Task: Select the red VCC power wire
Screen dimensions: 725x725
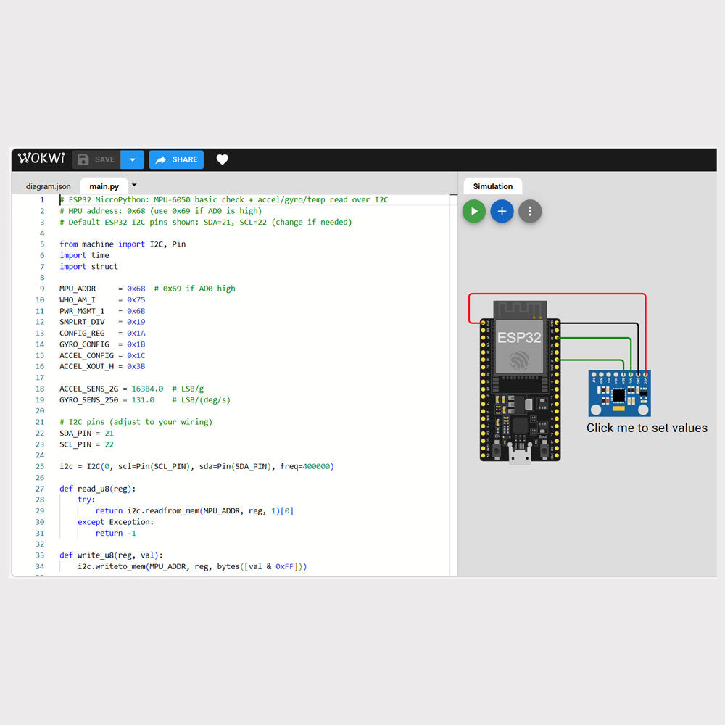Action: pyautogui.click(x=558, y=294)
